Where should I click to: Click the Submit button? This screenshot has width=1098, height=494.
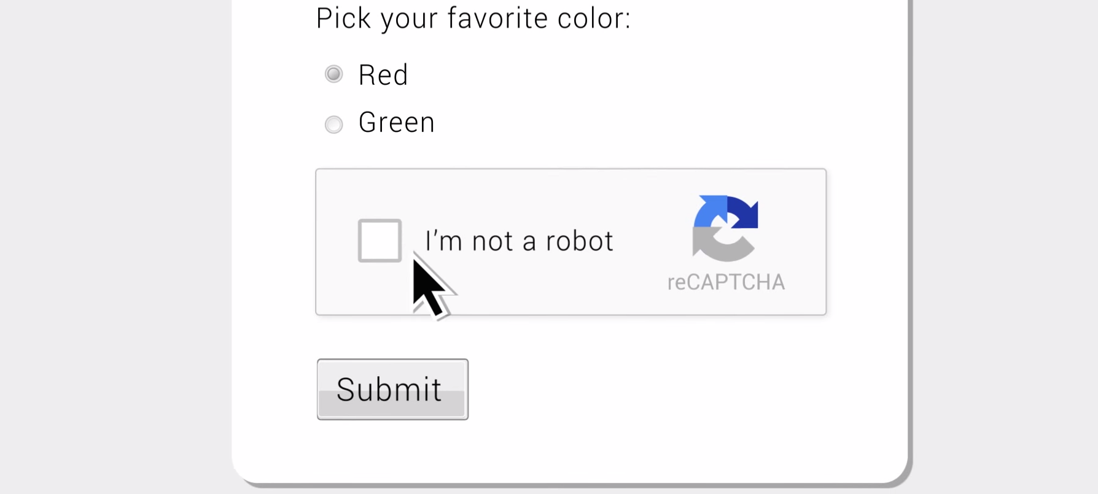392,389
